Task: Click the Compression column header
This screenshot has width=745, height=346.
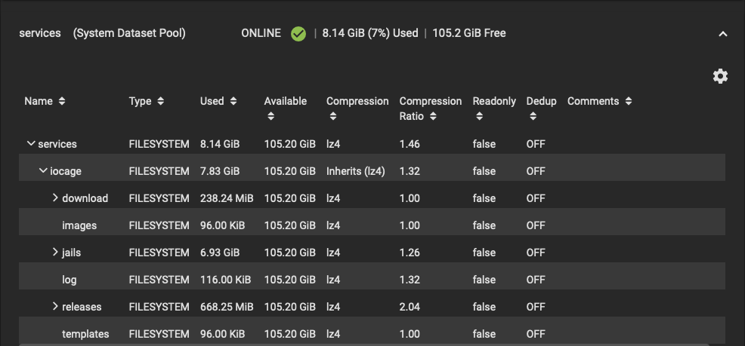Action: pos(357,101)
